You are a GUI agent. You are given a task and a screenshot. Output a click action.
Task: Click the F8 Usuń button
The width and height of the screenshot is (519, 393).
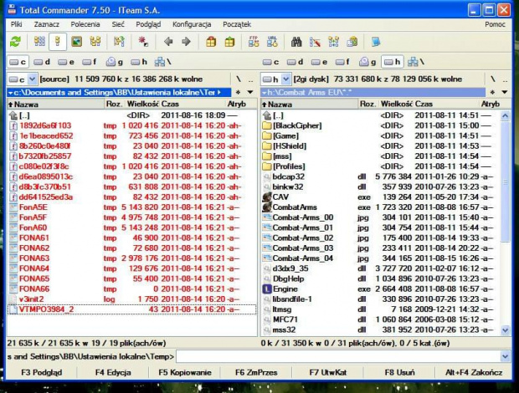pos(399,372)
